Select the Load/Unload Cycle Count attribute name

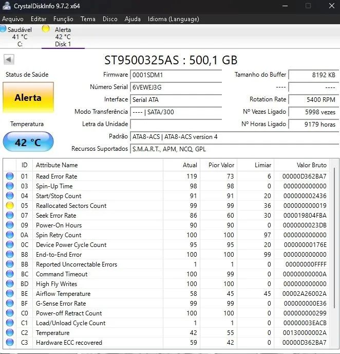(71, 323)
